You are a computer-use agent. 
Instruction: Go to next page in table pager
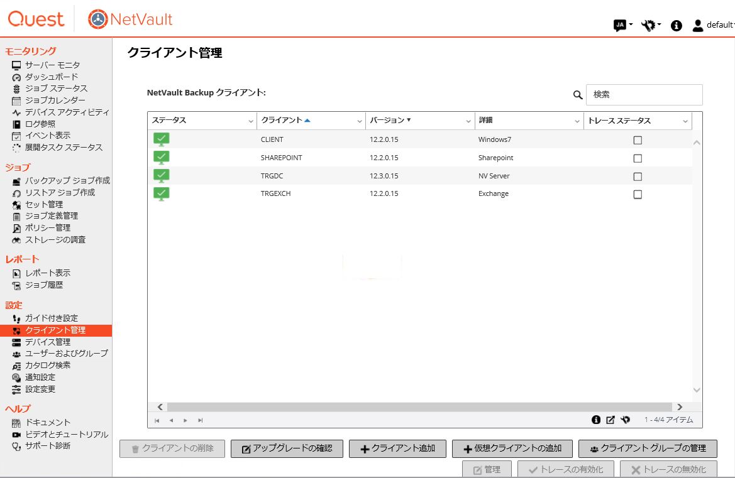click(185, 420)
